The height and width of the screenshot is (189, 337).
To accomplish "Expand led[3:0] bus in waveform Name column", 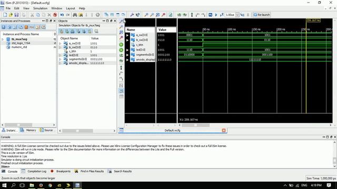I will tap(127, 50).
